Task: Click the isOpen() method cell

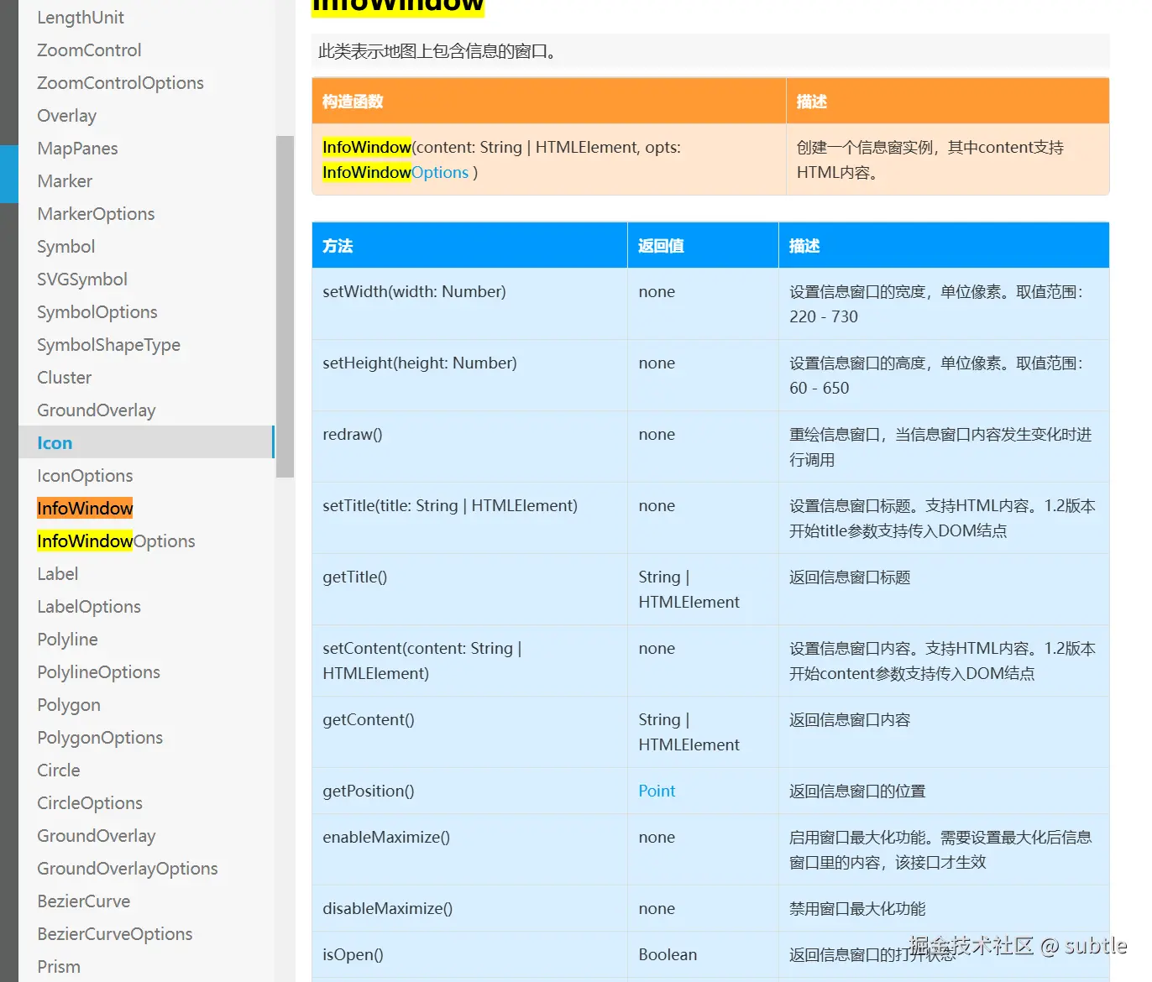Action: (469, 954)
